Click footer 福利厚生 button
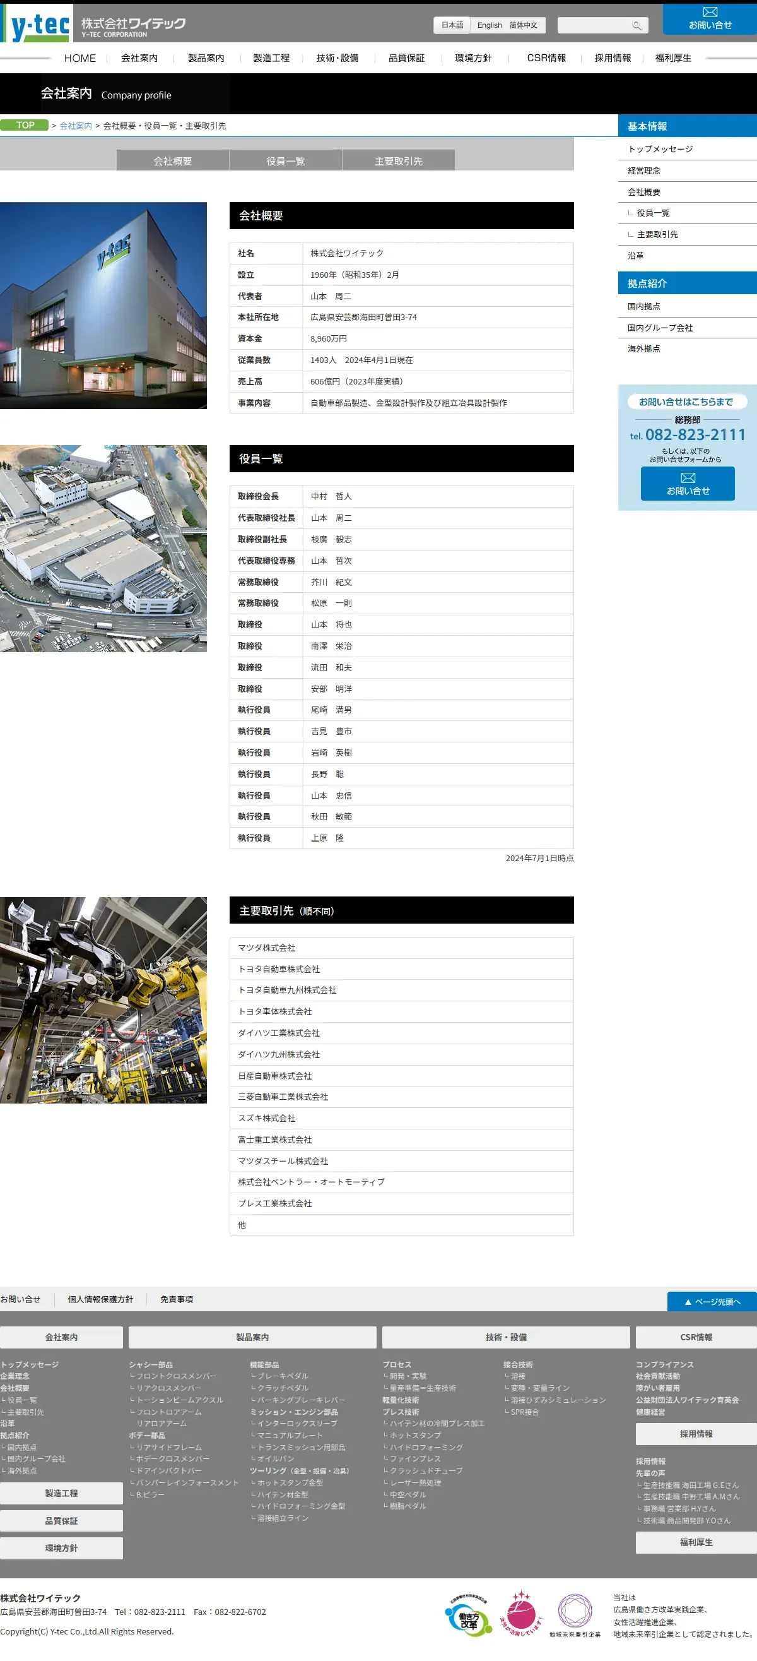757x1661 pixels. click(x=696, y=1542)
